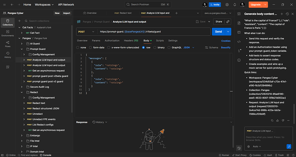Start a new assistant chat with plus
The height and width of the screenshot is (157, 296).
(x=282, y=14)
